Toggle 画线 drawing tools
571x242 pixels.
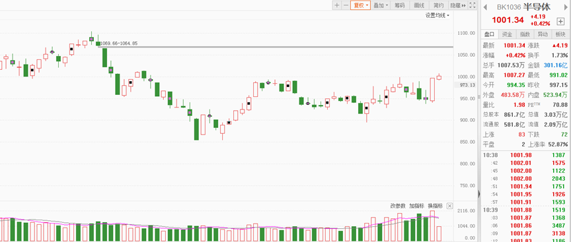click(419, 5)
